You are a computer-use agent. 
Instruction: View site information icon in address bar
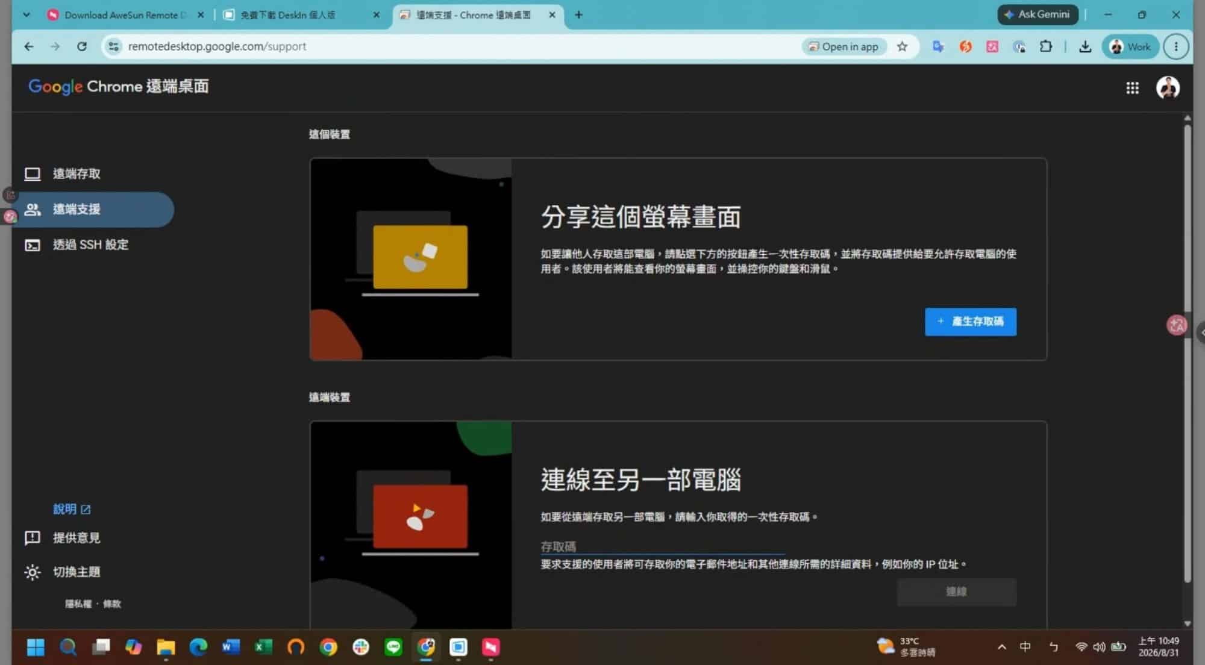pos(113,46)
